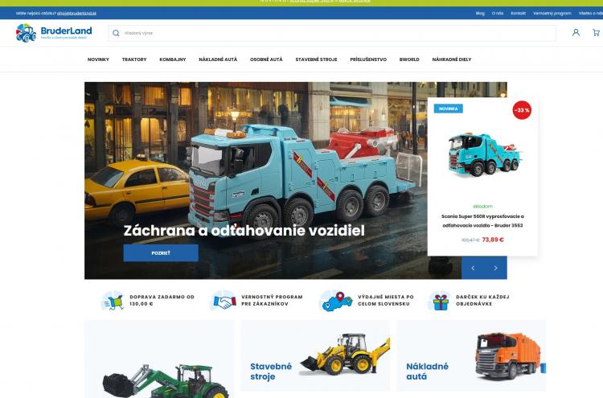Open the Blog link in top bar

[x=480, y=13]
